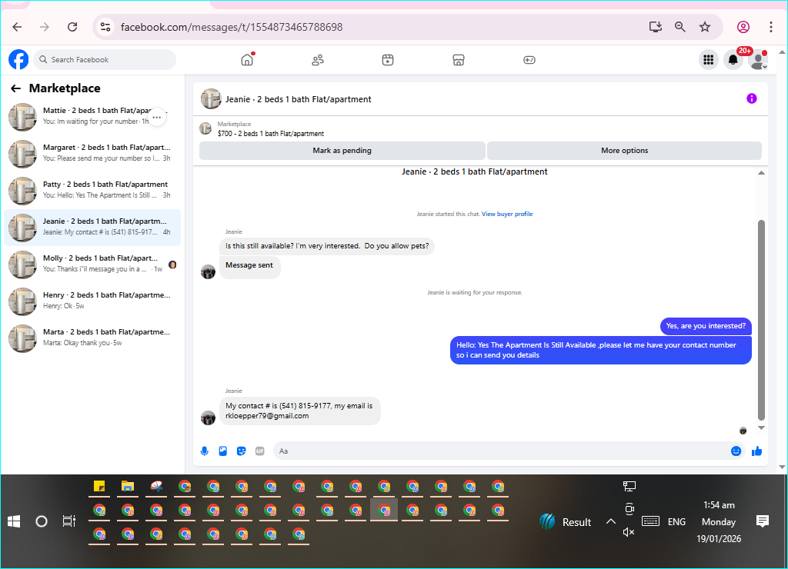Open Cortana search circle on taskbar
The width and height of the screenshot is (788, 569).
42,521
